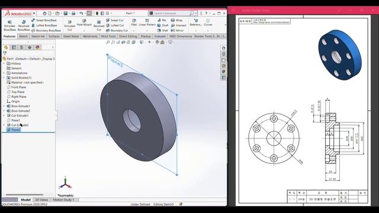The height and width of the screenshot is (213, 379).
Task: Click the New document icon
Action: pyautogui.click(x=50, y=13)
